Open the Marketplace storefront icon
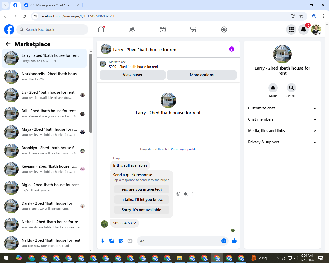Viewport: 329px width, 263px height. tap(193, 30)
